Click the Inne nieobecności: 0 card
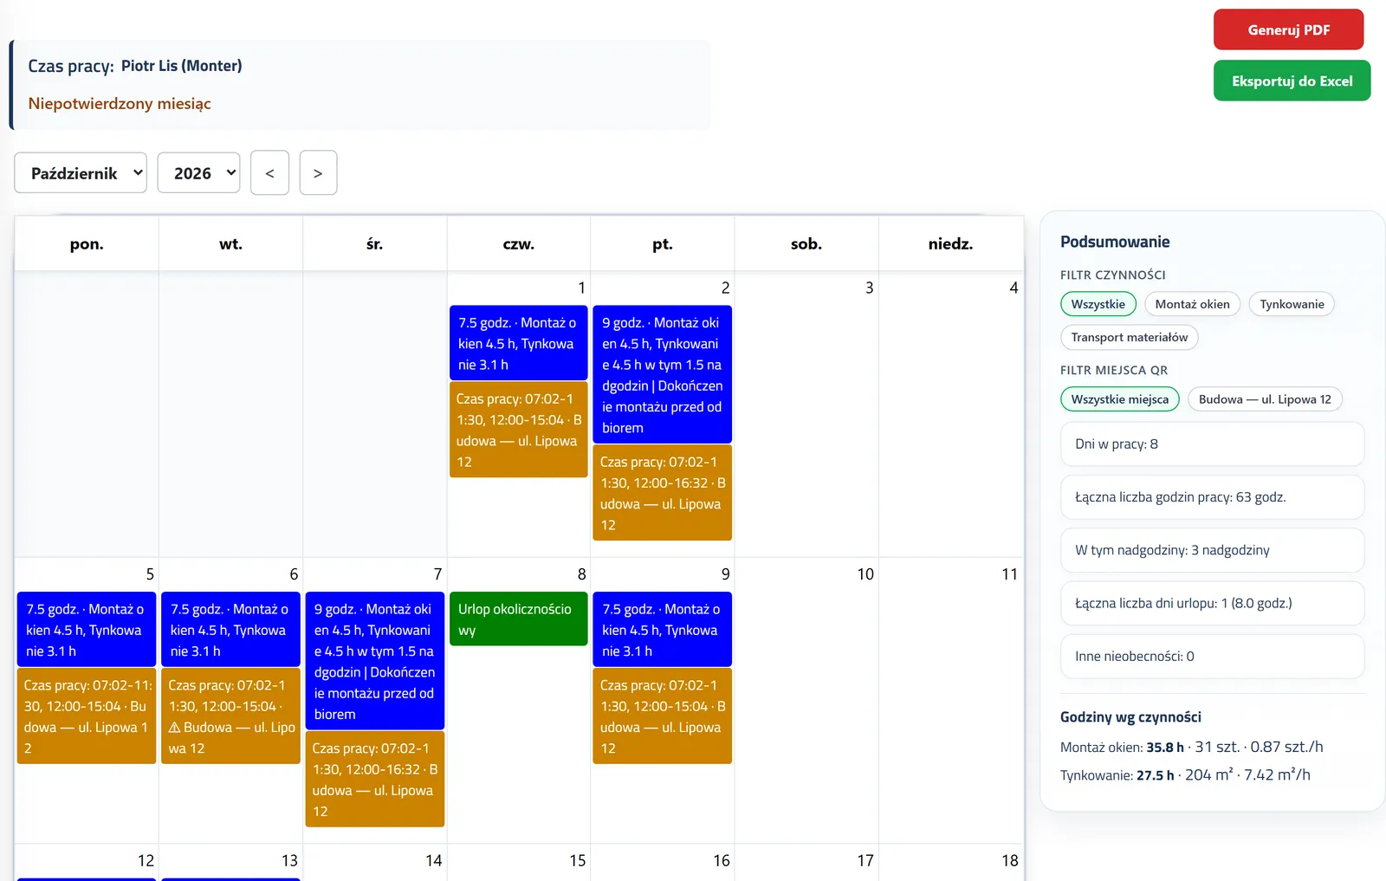The height and width of the screenshot is (881, 1386). 1212,656
